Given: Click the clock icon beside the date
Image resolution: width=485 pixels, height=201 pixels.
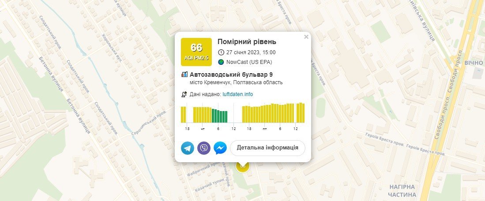Looking at the screenshot, I should pos(221,52).
